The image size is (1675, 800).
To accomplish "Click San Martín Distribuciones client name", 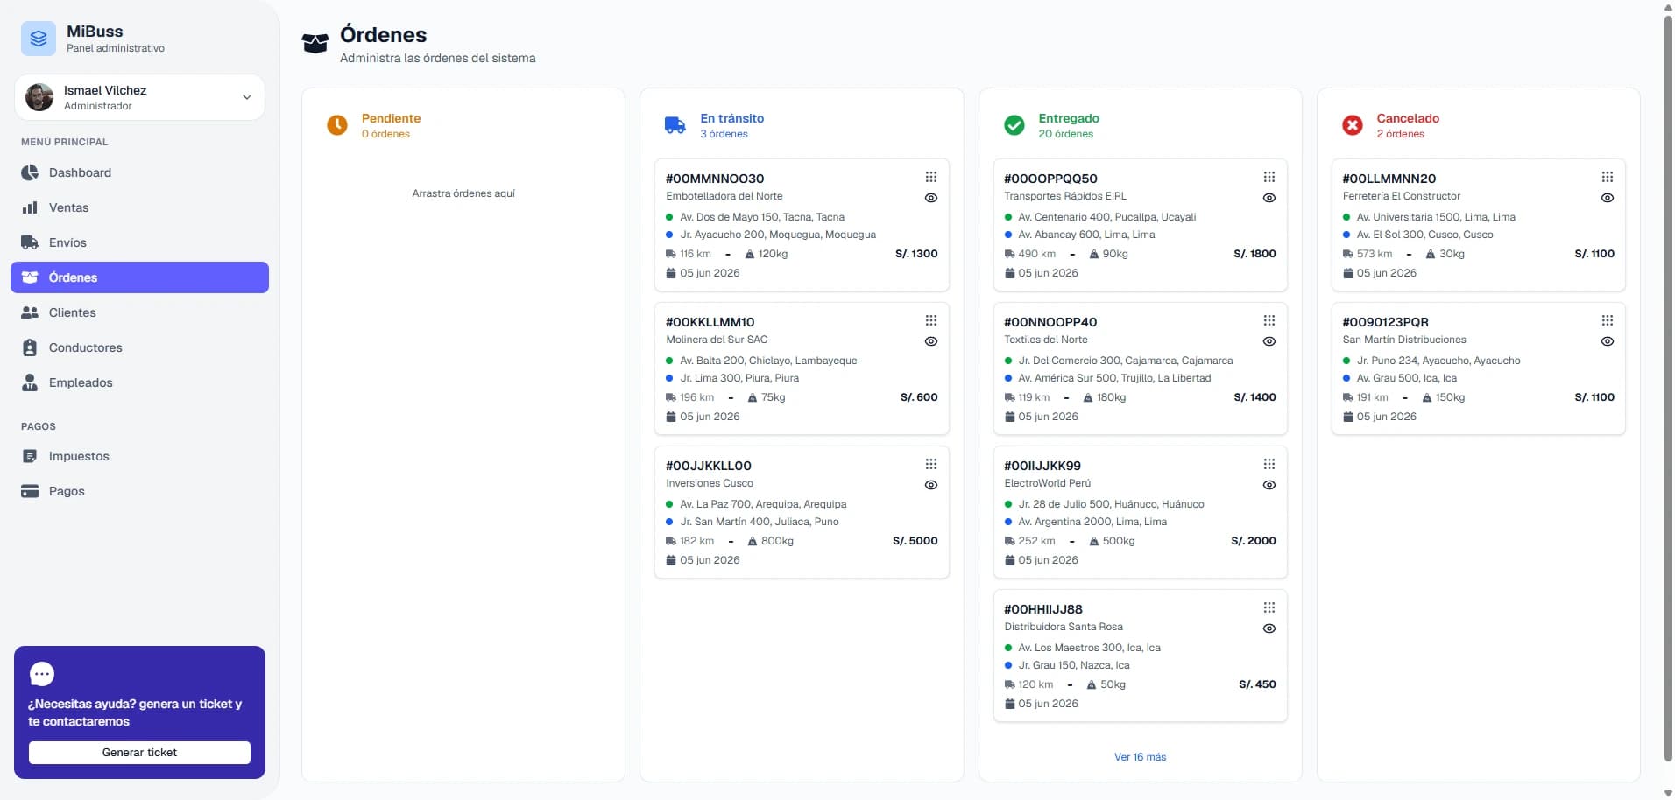I will click(1404, 340).
